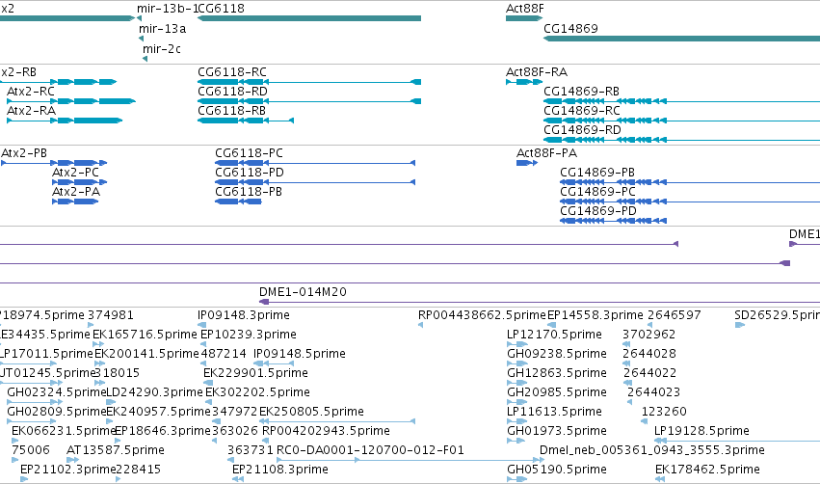Viewport: 820px width, 484px height.
Task: Click the RC0-DA0001-120700-012-F01 label
Action: coord(370,451)
